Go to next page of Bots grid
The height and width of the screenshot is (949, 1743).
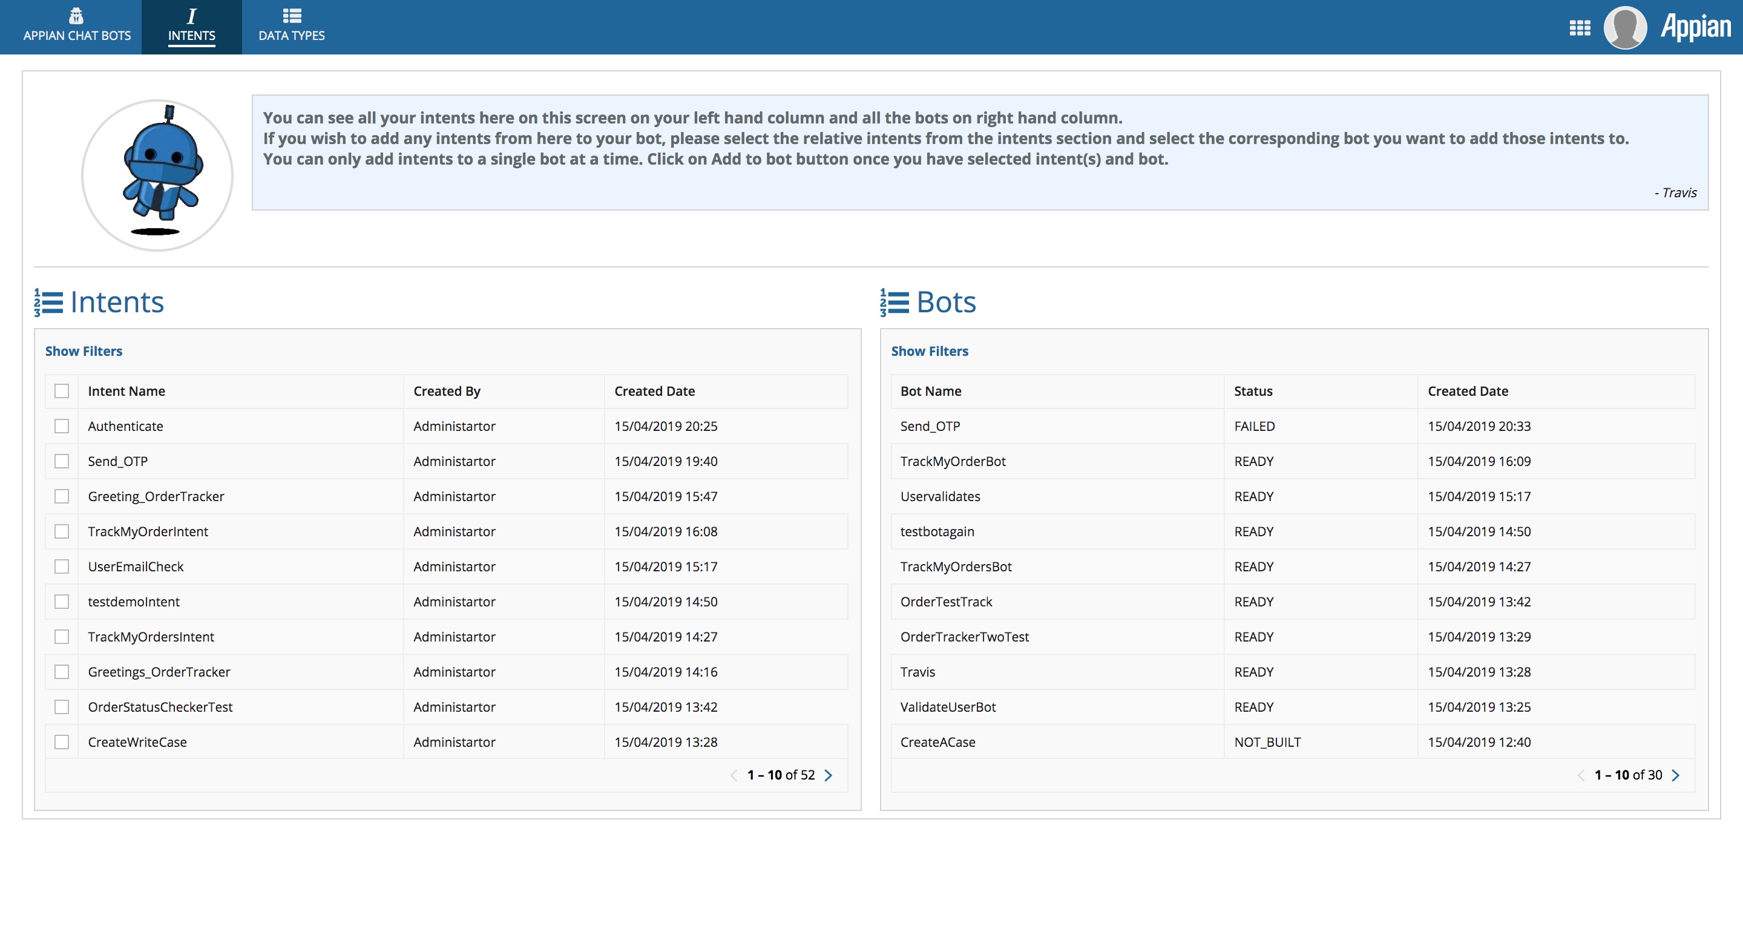click(1675, 776)
